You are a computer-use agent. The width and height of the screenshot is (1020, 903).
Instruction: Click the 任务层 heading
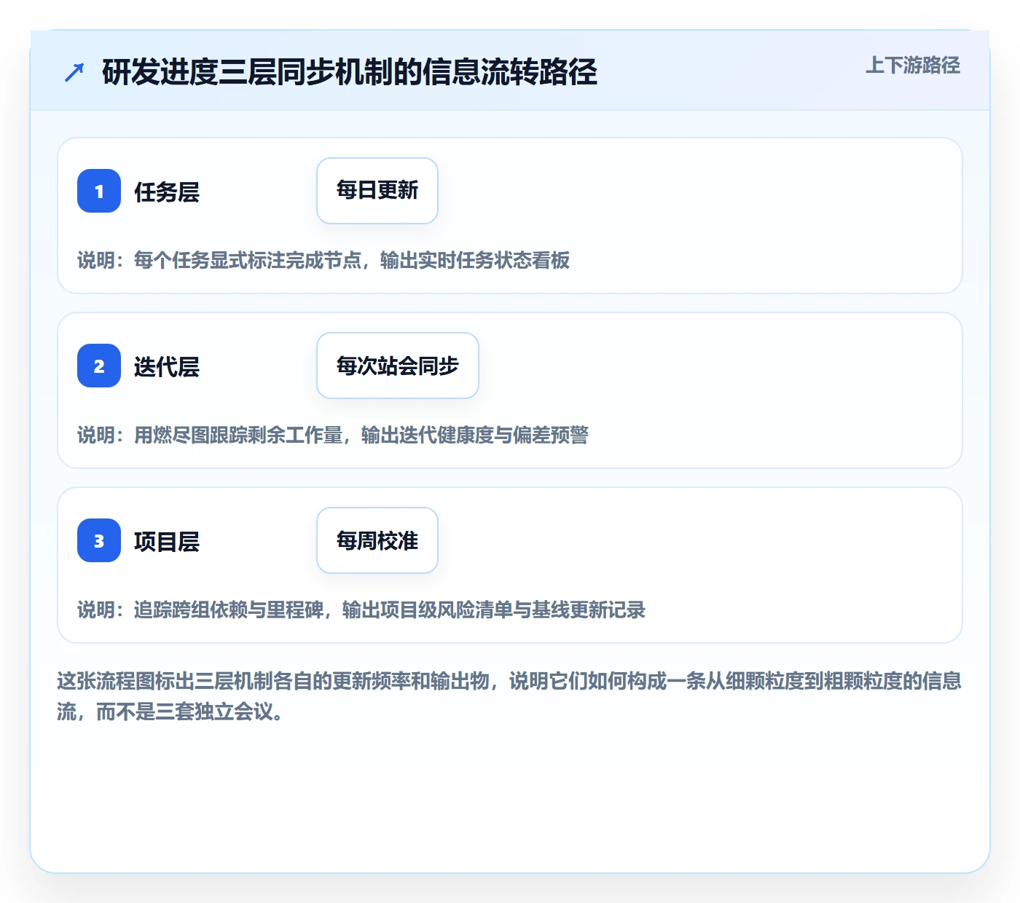point(167,192)
